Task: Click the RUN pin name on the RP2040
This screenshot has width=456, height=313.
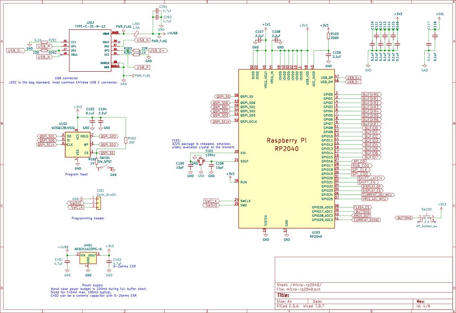Action: pos(244,182)
